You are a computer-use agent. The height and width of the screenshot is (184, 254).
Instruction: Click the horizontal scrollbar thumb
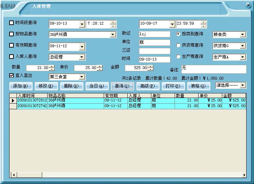[x=30, y=175]
